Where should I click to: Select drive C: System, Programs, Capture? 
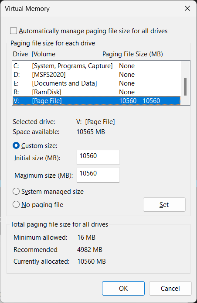[x=96, y=66]
